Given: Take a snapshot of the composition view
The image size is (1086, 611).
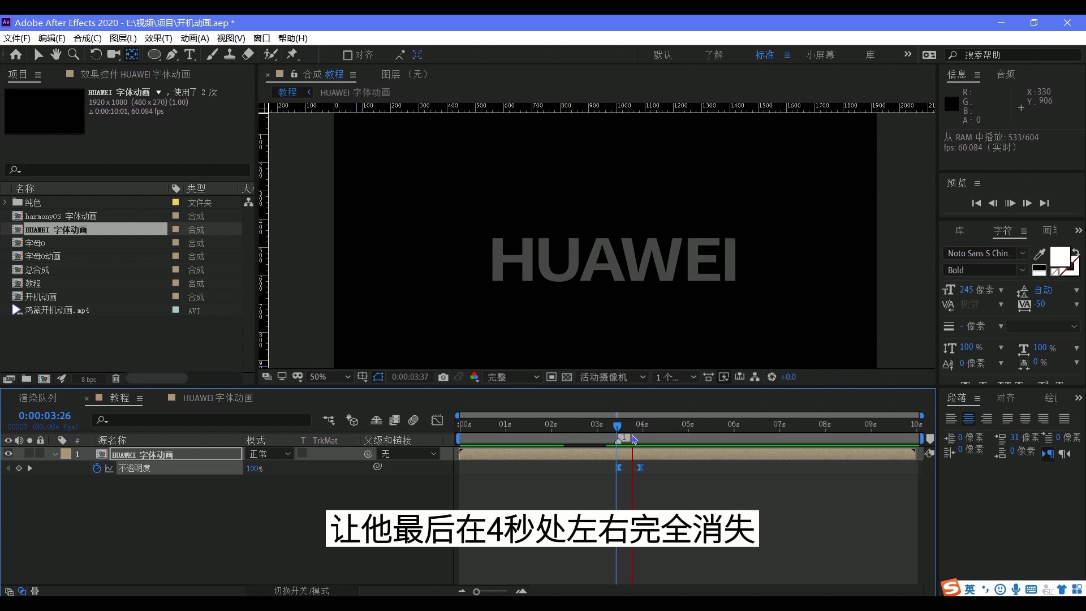Looking at the screenshot, I should (443, 377).
